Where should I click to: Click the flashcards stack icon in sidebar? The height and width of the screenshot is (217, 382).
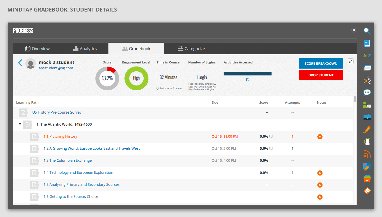367,68
